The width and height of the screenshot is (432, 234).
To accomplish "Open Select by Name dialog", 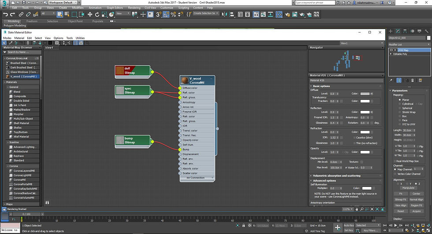I will 67,15.
